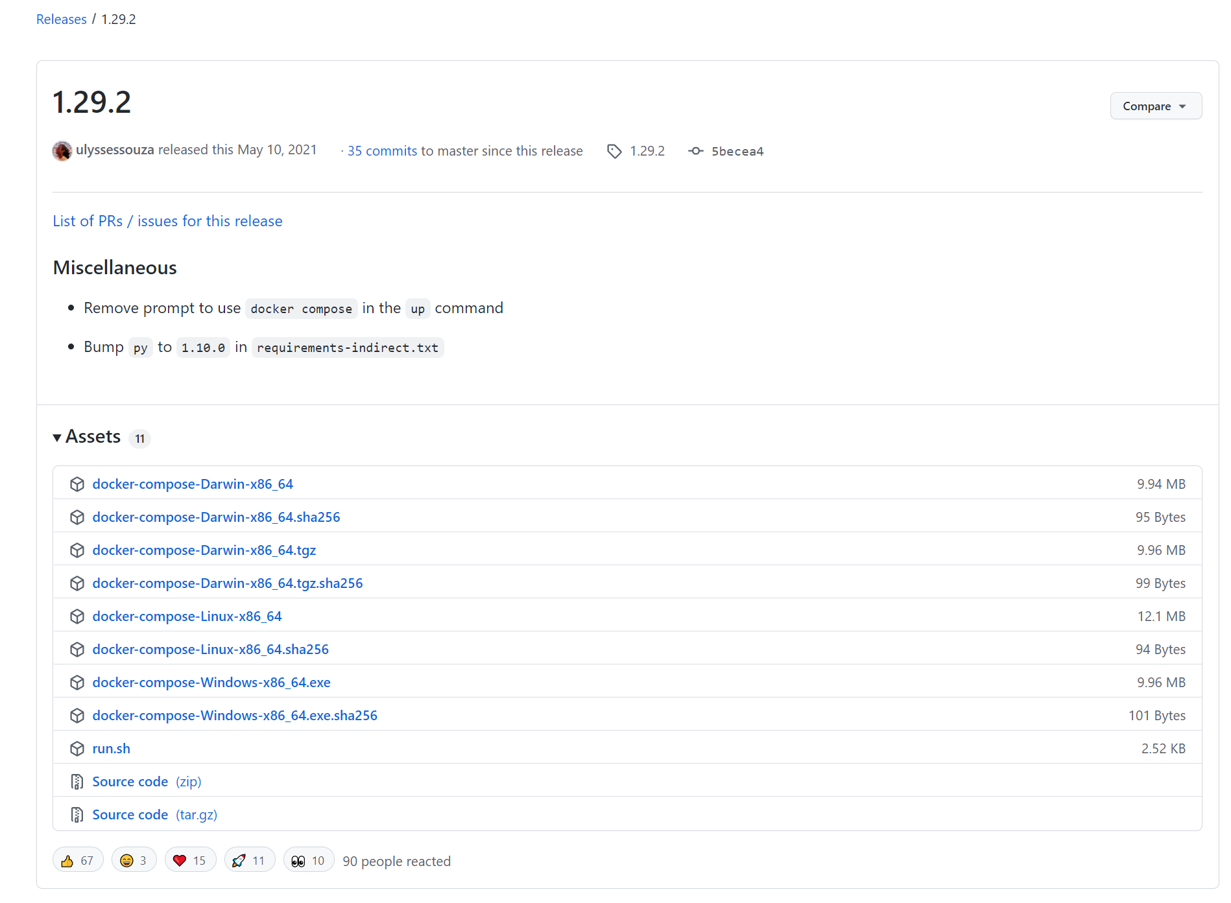Toggle the rocket reaction
The width and height of the screenshot is (1231, 903).
click(249, 860)
